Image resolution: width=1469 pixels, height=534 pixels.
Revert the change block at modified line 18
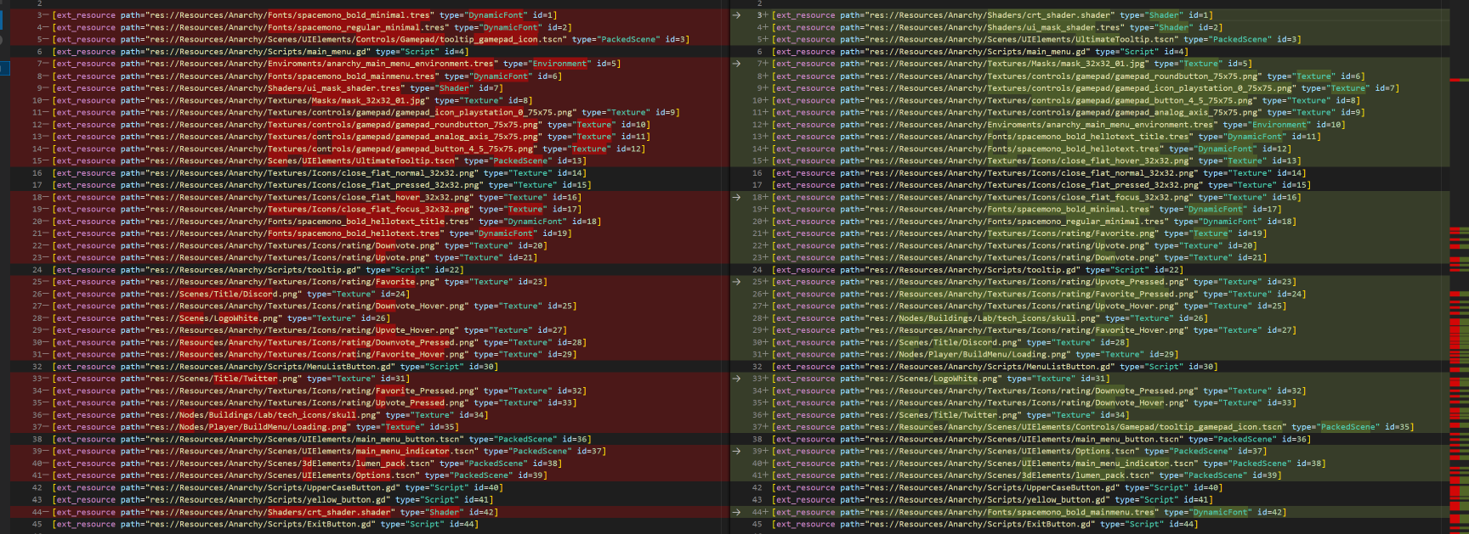(737, 197)
